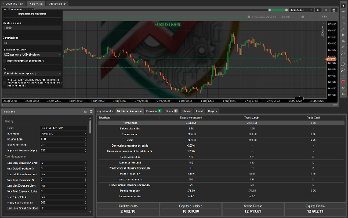This screenshot has height=218, width=348.
Task: Click the 'Trade Perdenti Massimi Consecutivi' row
Action: pos(222,185)
